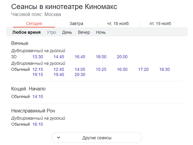Switch to the Сегодня tab
The height and width of the screenshot is (145, 193).
coord(34,24)
